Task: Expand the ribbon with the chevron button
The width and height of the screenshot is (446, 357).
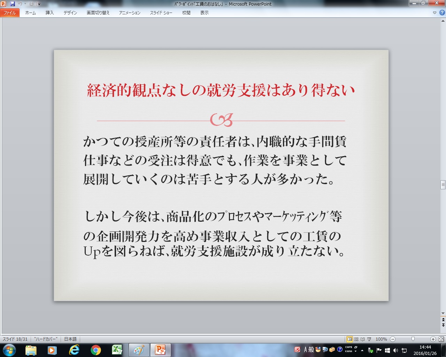Action: tap(435, 13)
